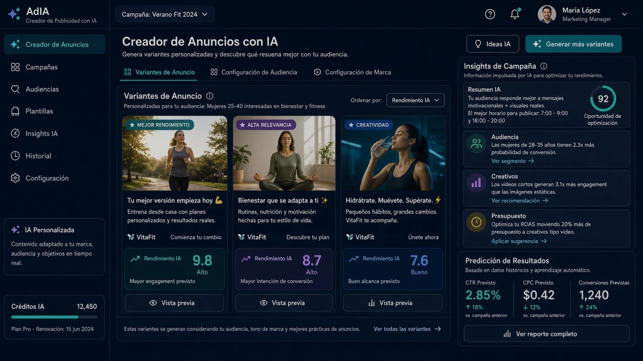Click the Audiencia people icon in insights
The height and width of the screenshot is (361, 643).
coord(476,144)
